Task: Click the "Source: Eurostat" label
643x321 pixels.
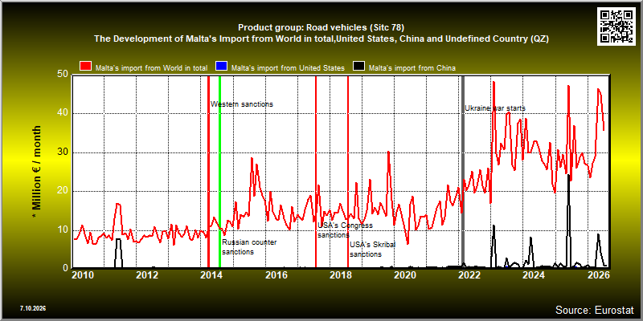Action: 595,309
